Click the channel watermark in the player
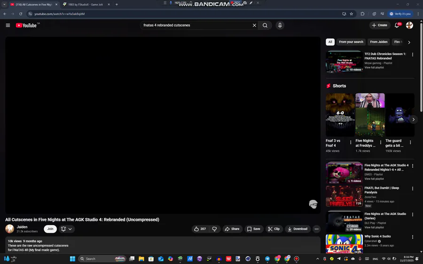The height and width of the screenshot is (264, 423). [x=313, y=204]
